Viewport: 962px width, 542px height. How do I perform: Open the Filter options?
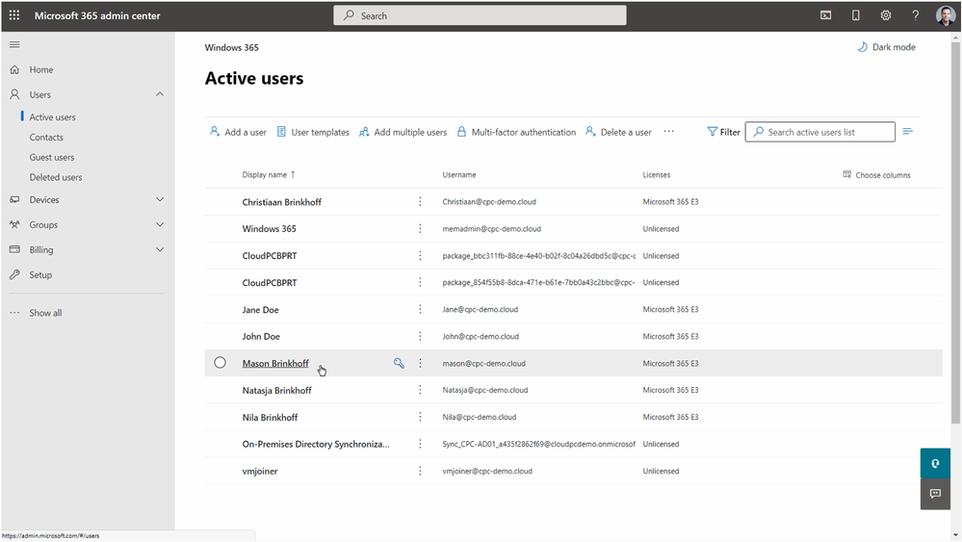pyautogui.click(x=723, y=132)
